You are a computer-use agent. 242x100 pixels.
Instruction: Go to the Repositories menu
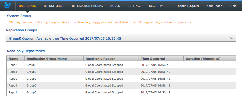point(54,6)
